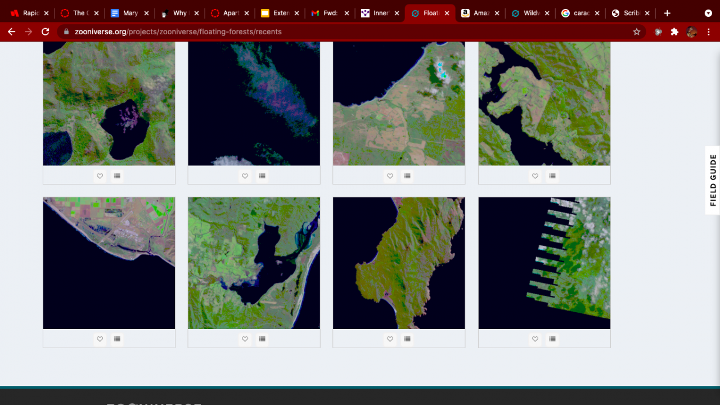Bookmark this page with the star icon
The image size is (720, 405).
click(637, 32)
